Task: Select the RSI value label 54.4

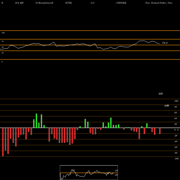Action: pos(165,43)
